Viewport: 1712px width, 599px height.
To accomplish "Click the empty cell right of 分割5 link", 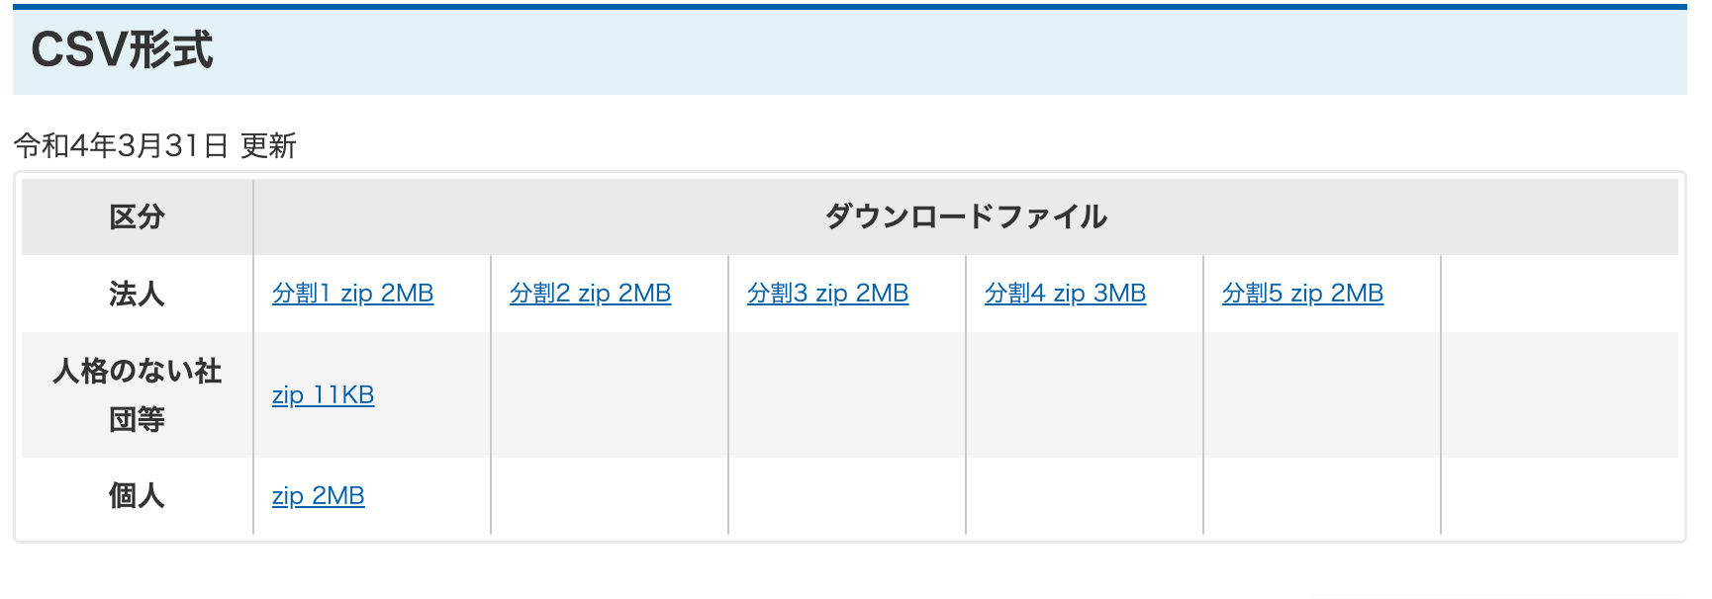I will click(1559, 294).
